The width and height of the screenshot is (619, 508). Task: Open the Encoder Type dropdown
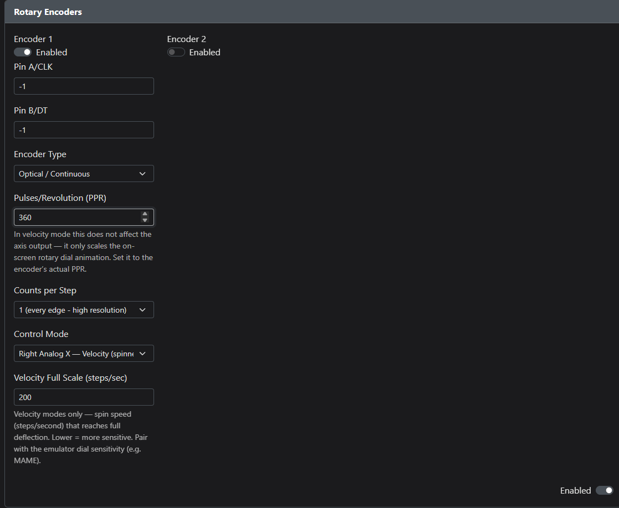pyautogui.click(x=84, y=173)
